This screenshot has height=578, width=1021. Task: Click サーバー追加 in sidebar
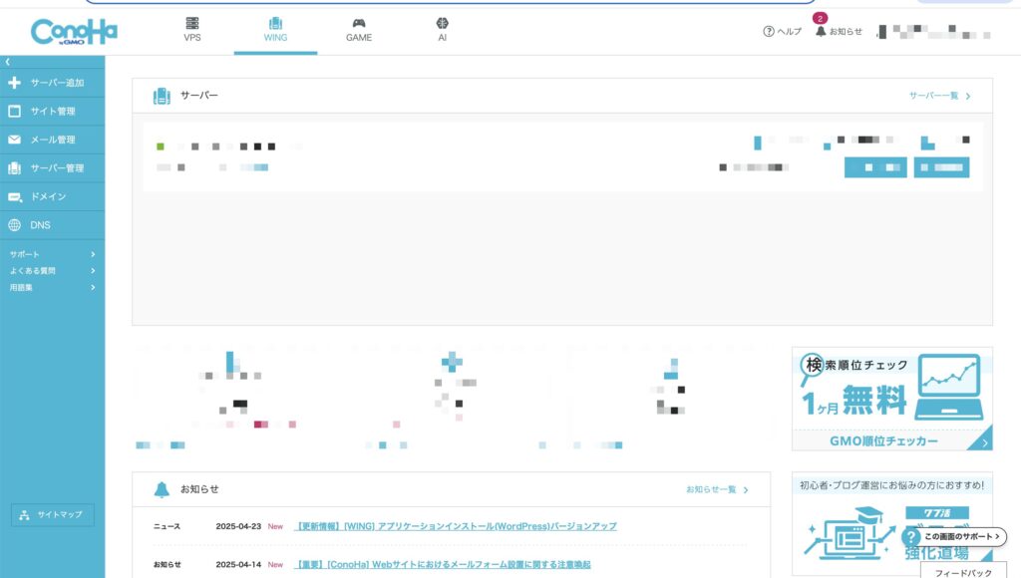click(x=52, y=83)
